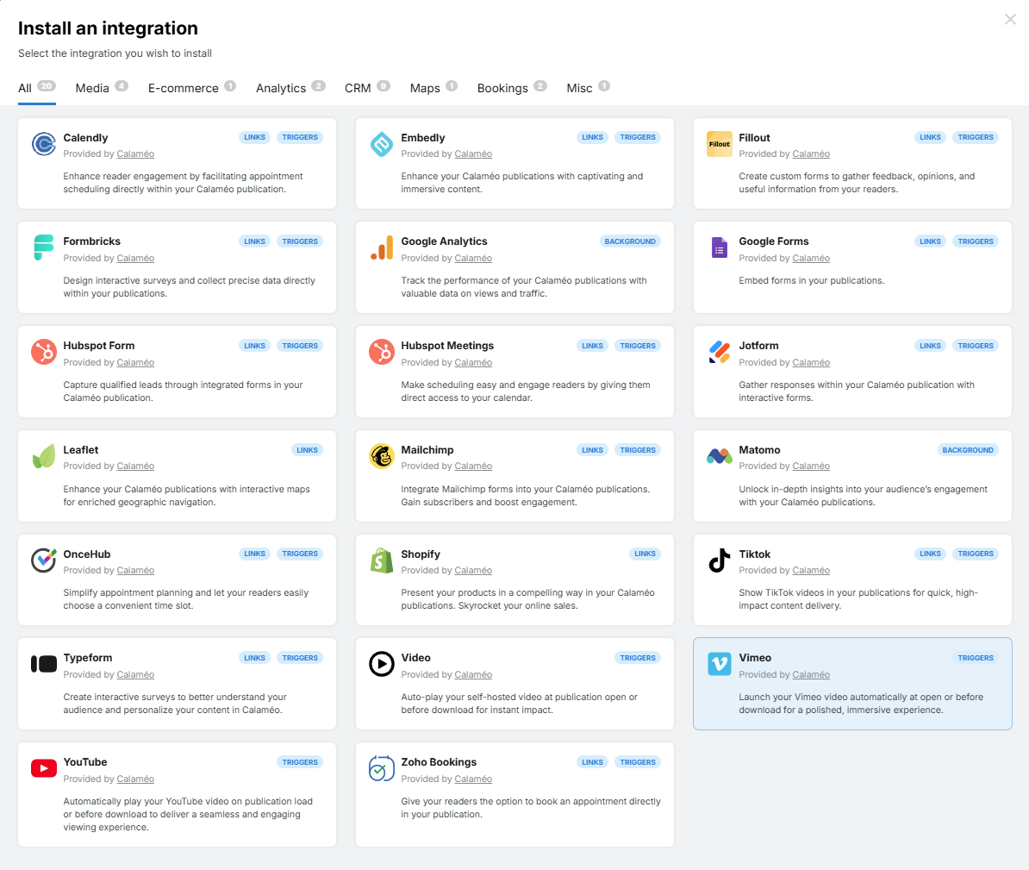
Task: Click the BACKGROUND badge on Matomo
Action: 968,450
